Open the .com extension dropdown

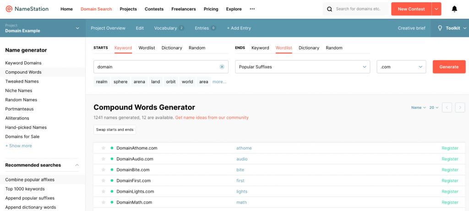tap(401, 67)
